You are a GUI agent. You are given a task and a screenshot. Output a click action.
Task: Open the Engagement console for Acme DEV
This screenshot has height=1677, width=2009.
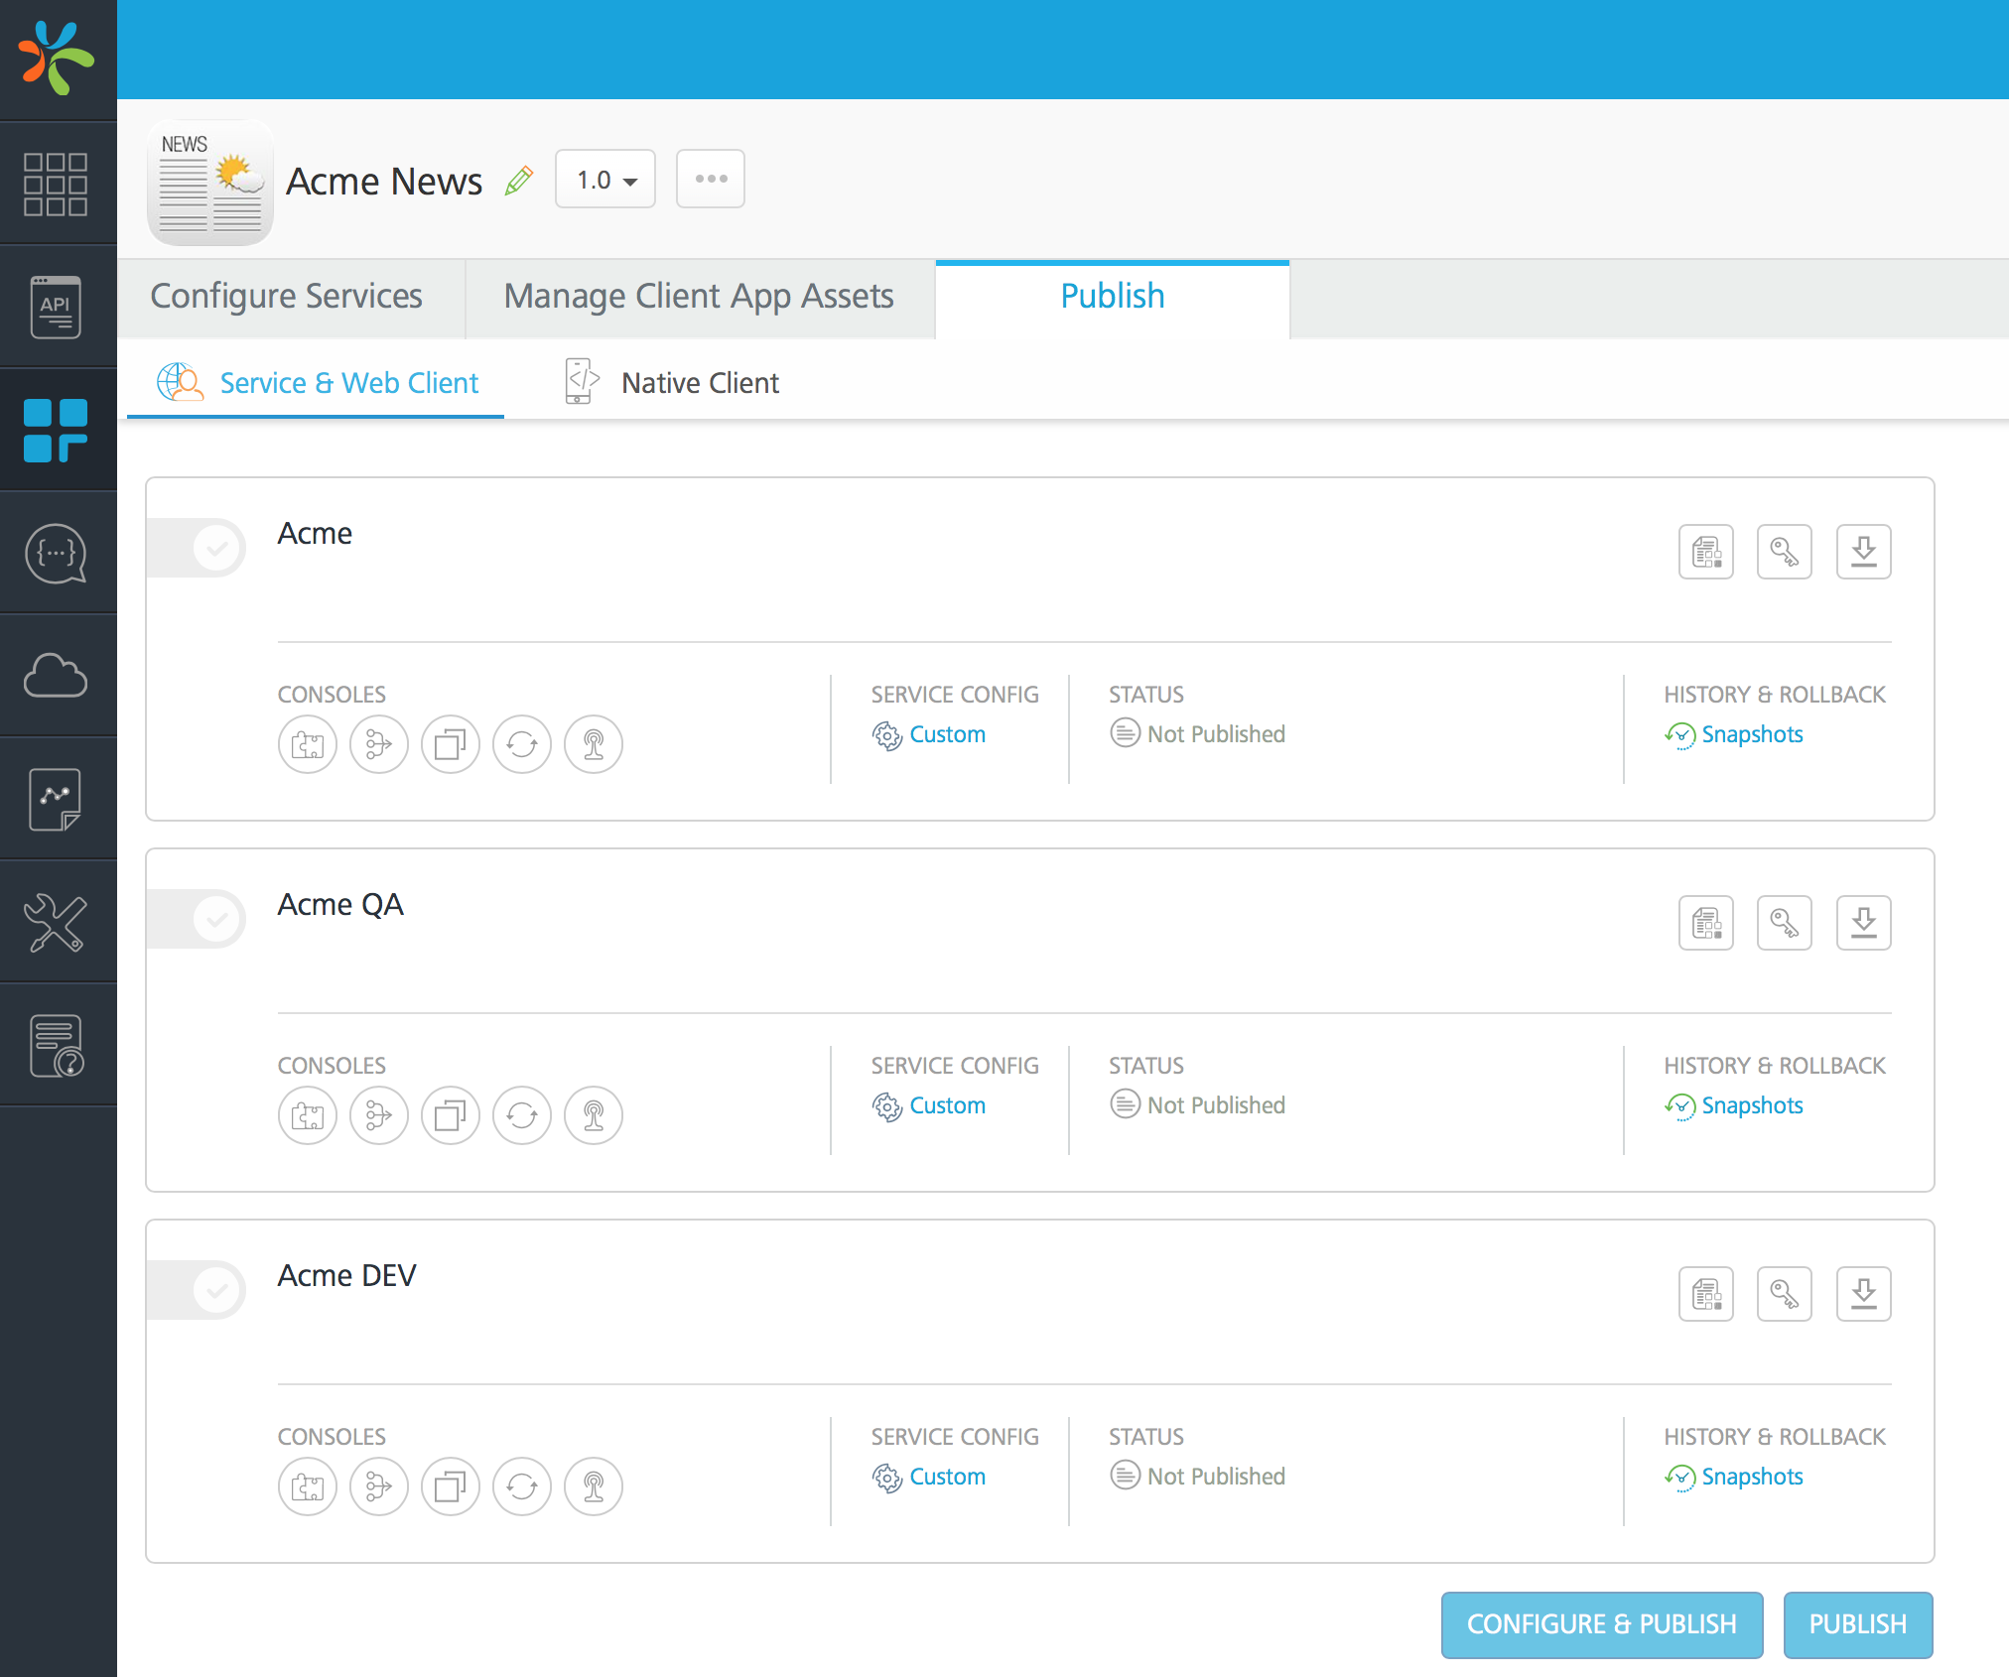point(594,1486)
